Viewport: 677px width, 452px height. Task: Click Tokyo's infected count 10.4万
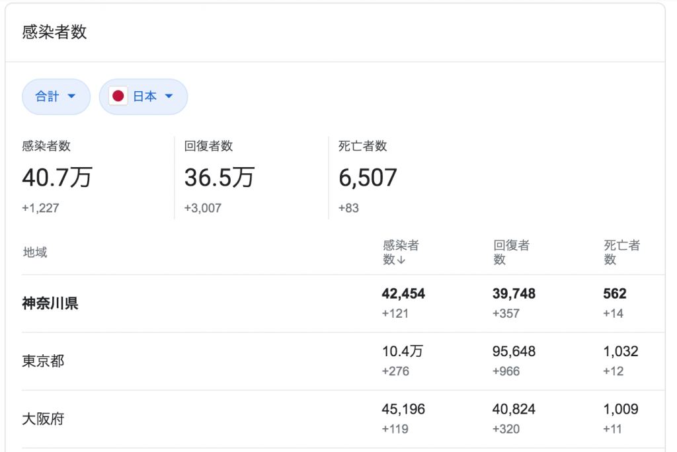coord(403,352)
